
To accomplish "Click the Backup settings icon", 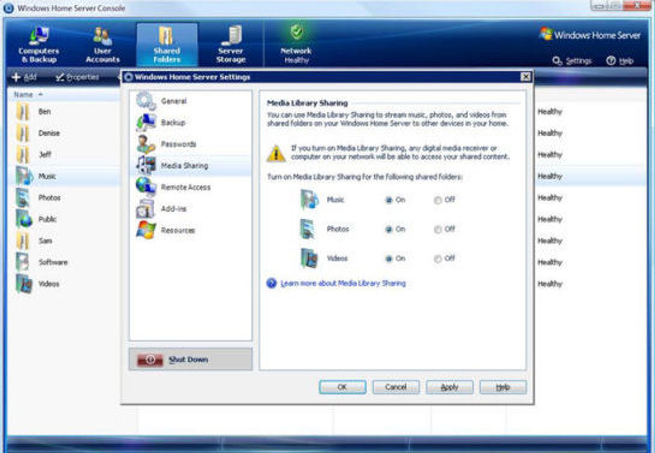I will coord(146,123).
